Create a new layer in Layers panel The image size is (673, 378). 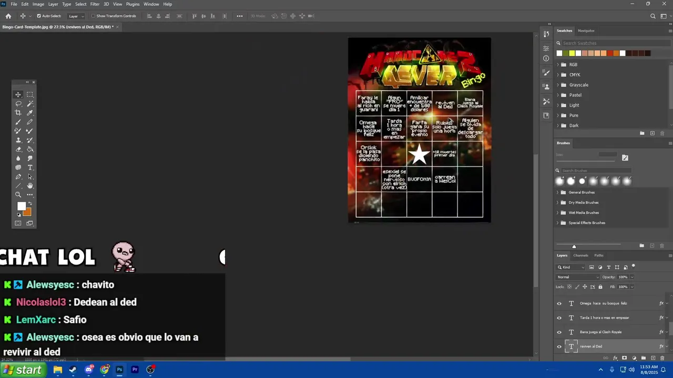click(x=652, y=358)
